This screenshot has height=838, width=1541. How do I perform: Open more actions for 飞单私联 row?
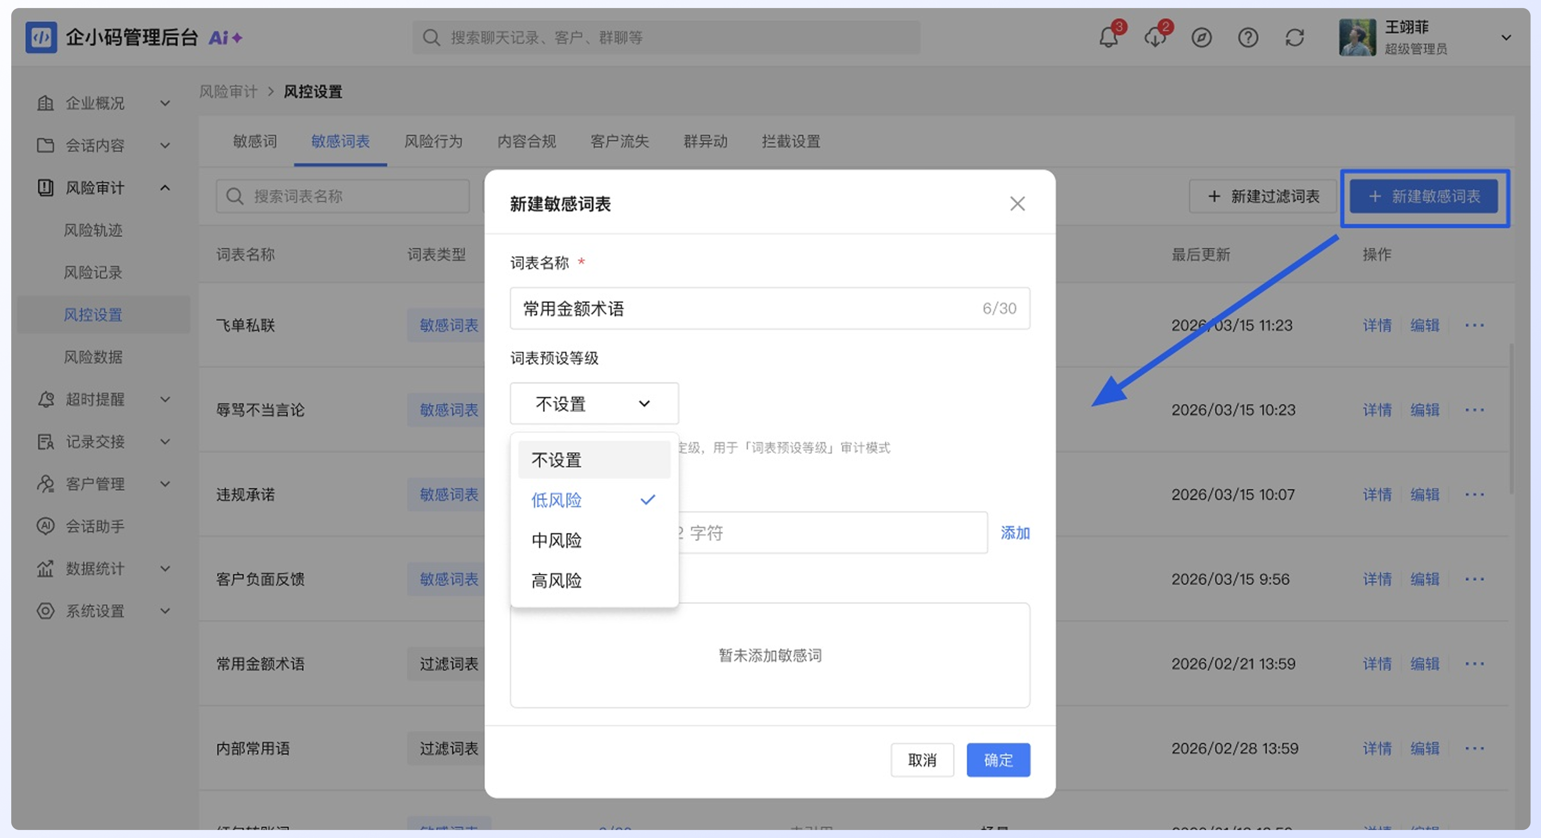1474,325
